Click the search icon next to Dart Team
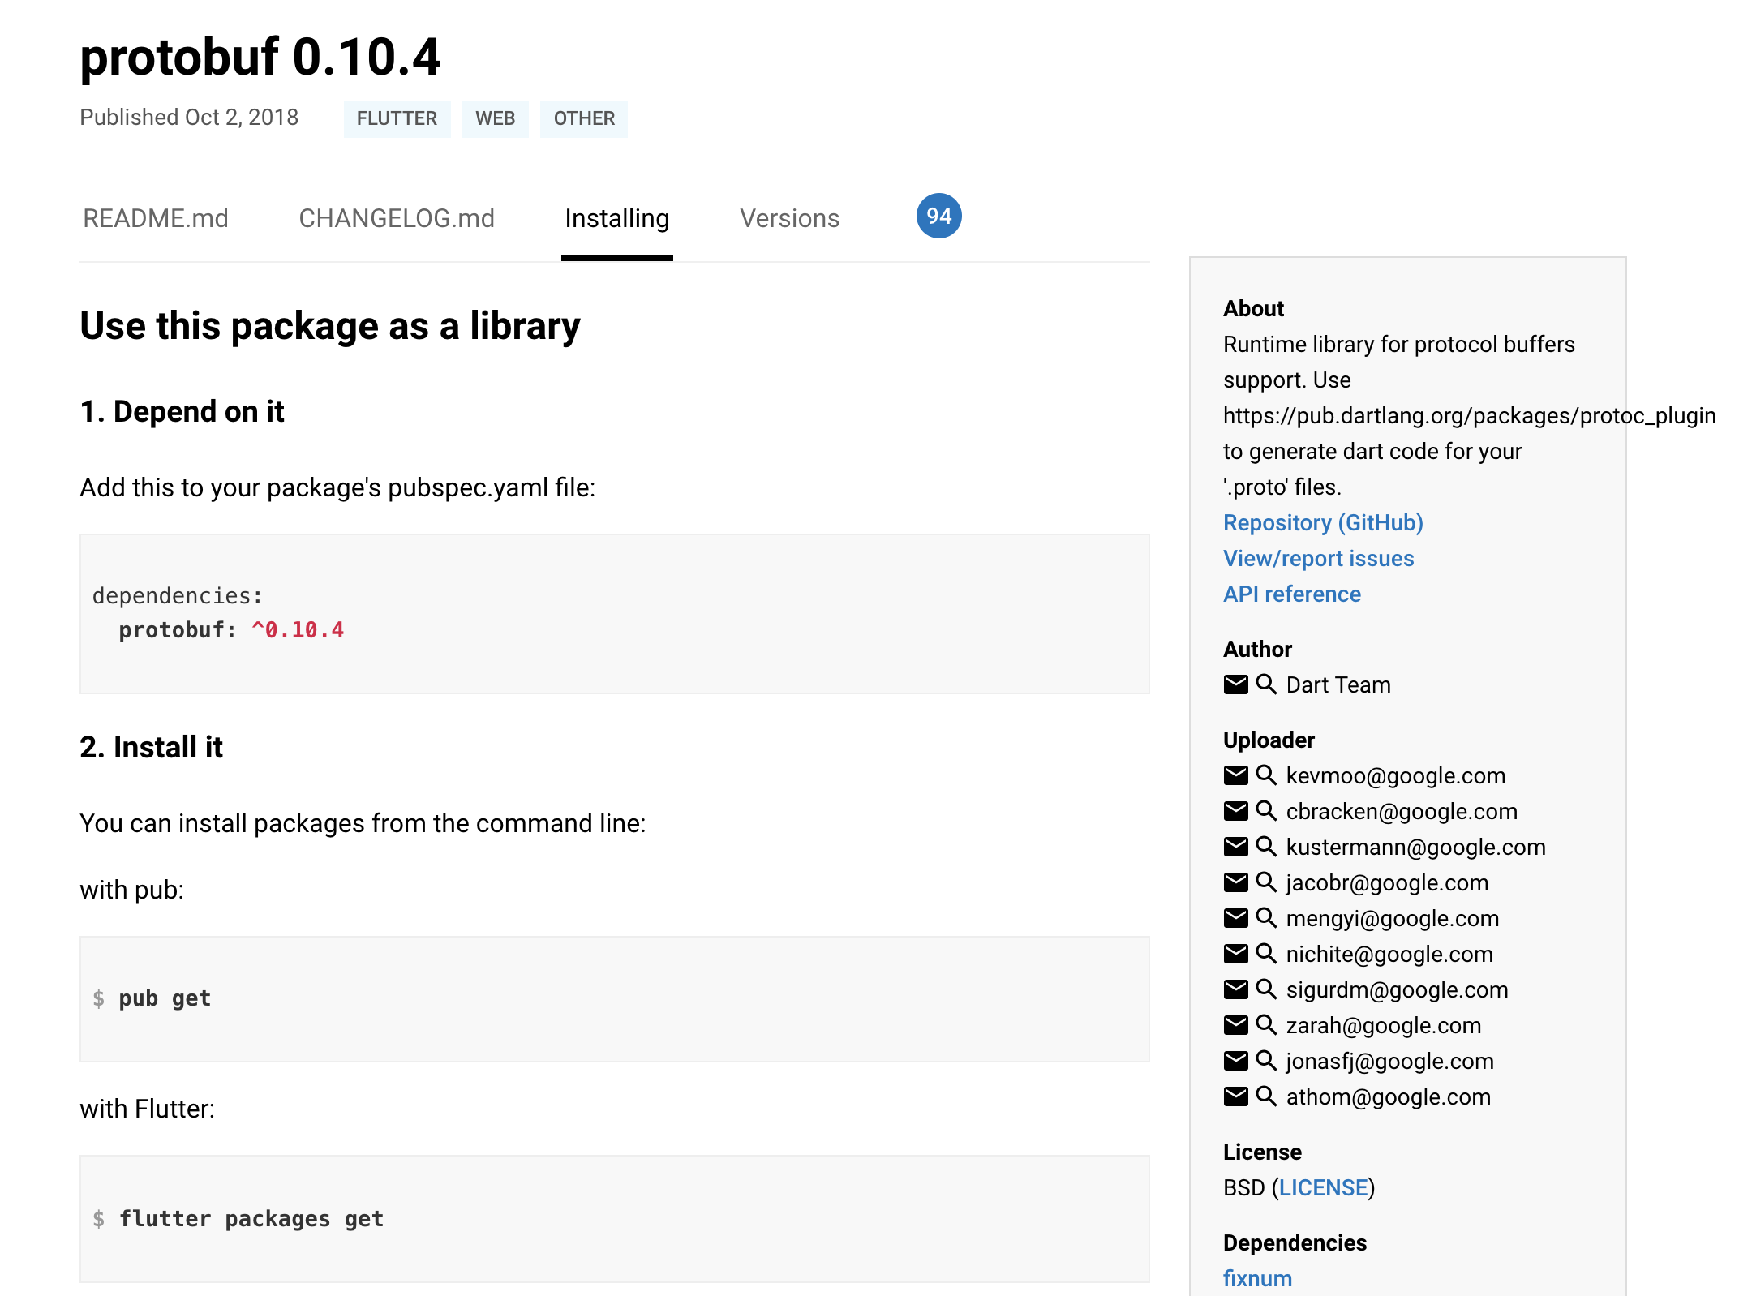1752x1296 pixels. point(1266,684)
